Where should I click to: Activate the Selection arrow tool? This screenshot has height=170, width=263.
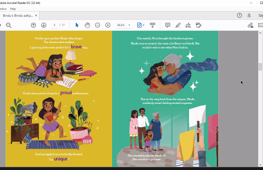77,25
